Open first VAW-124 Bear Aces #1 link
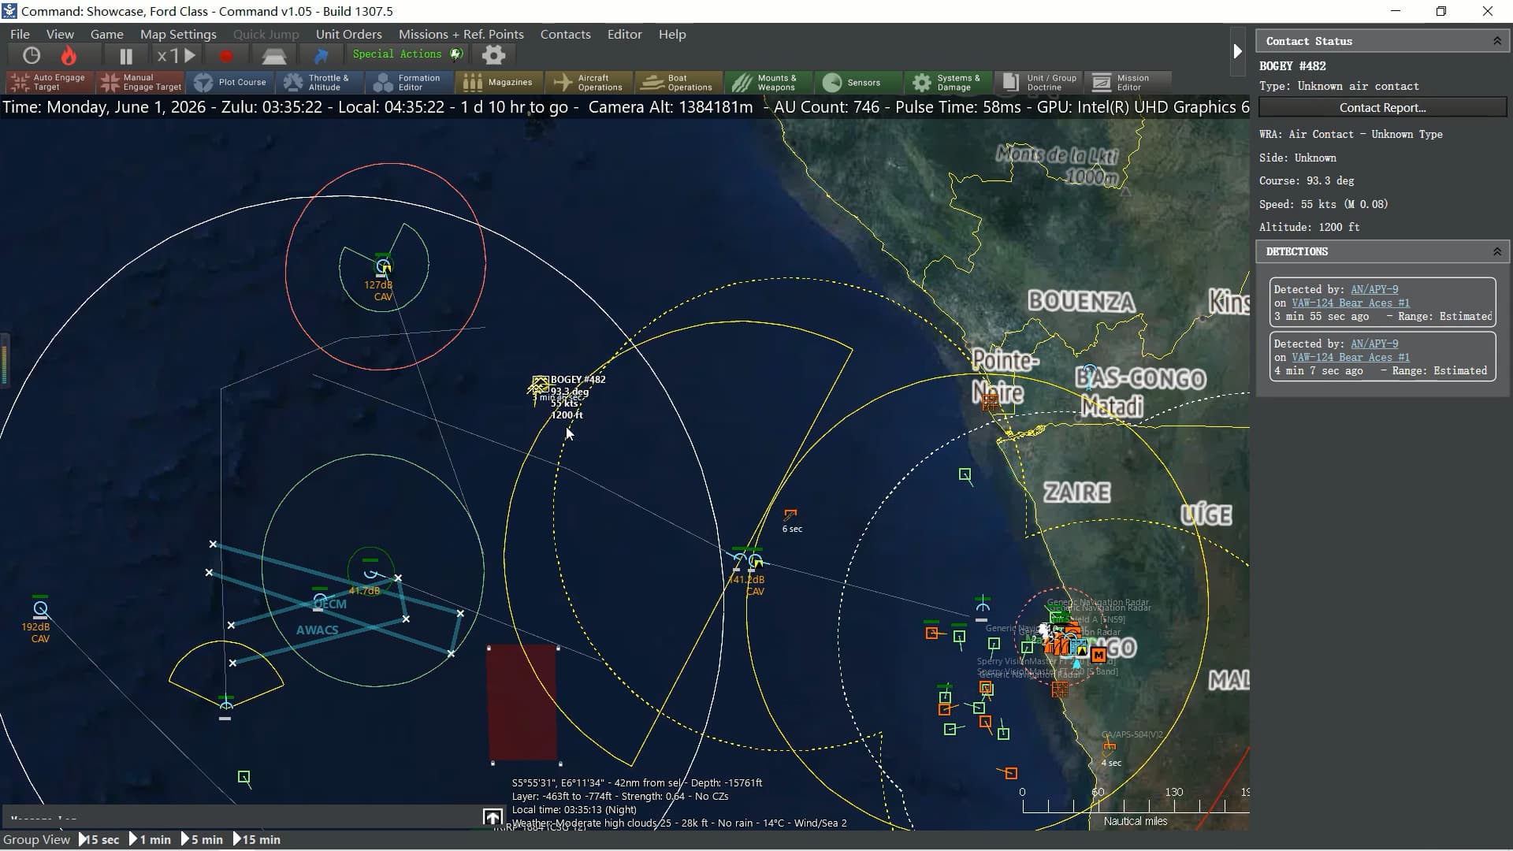The image size is (1513, 851). 1351,303
